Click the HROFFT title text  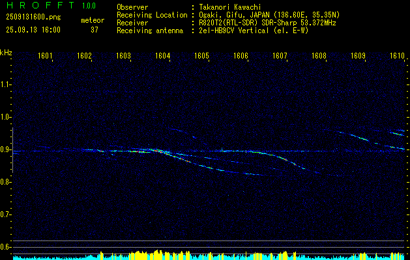pos(40,5)
